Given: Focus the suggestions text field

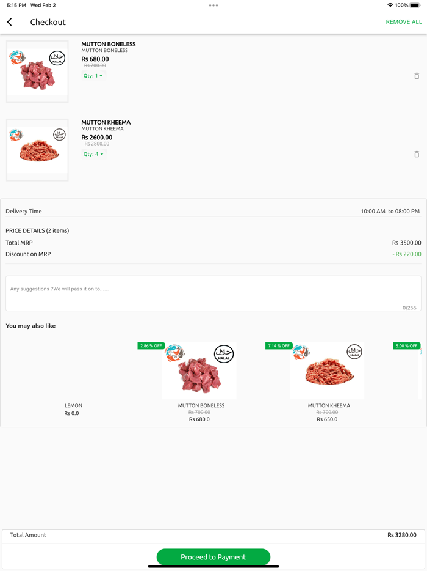Looking at the screenshot, I should 213,293.
